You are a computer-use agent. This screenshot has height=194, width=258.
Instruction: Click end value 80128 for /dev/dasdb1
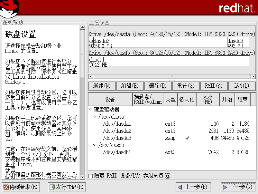click(x=243, y=152)
